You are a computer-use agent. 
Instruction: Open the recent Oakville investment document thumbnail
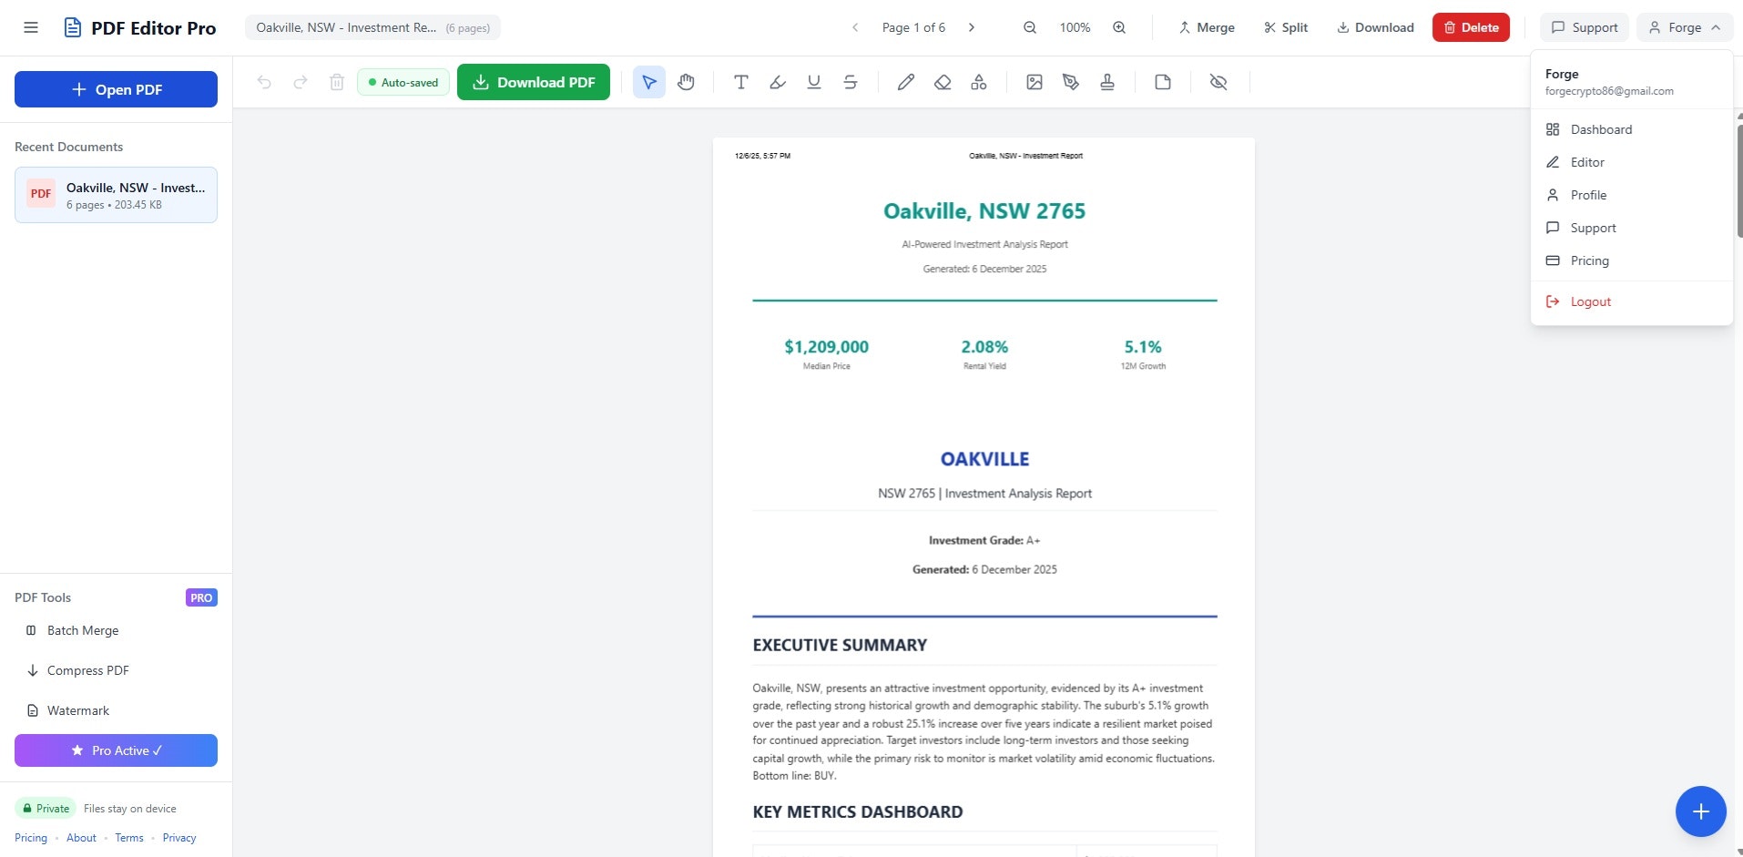116,194
